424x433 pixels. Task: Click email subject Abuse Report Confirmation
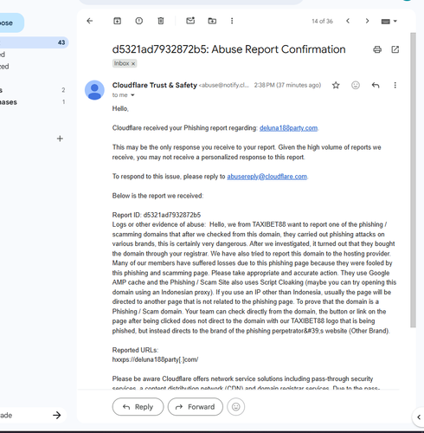(x=228, y=49)
